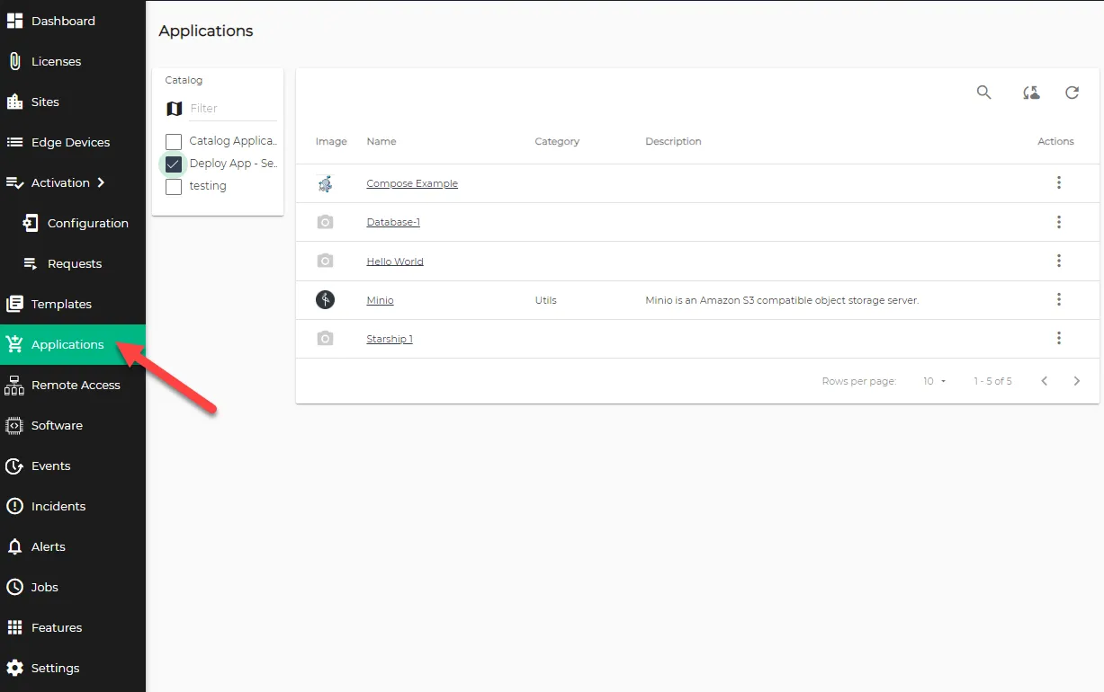Open the Starship 1 application link
This screenshot has height=692, width=1104.
[x=390, y=339]
